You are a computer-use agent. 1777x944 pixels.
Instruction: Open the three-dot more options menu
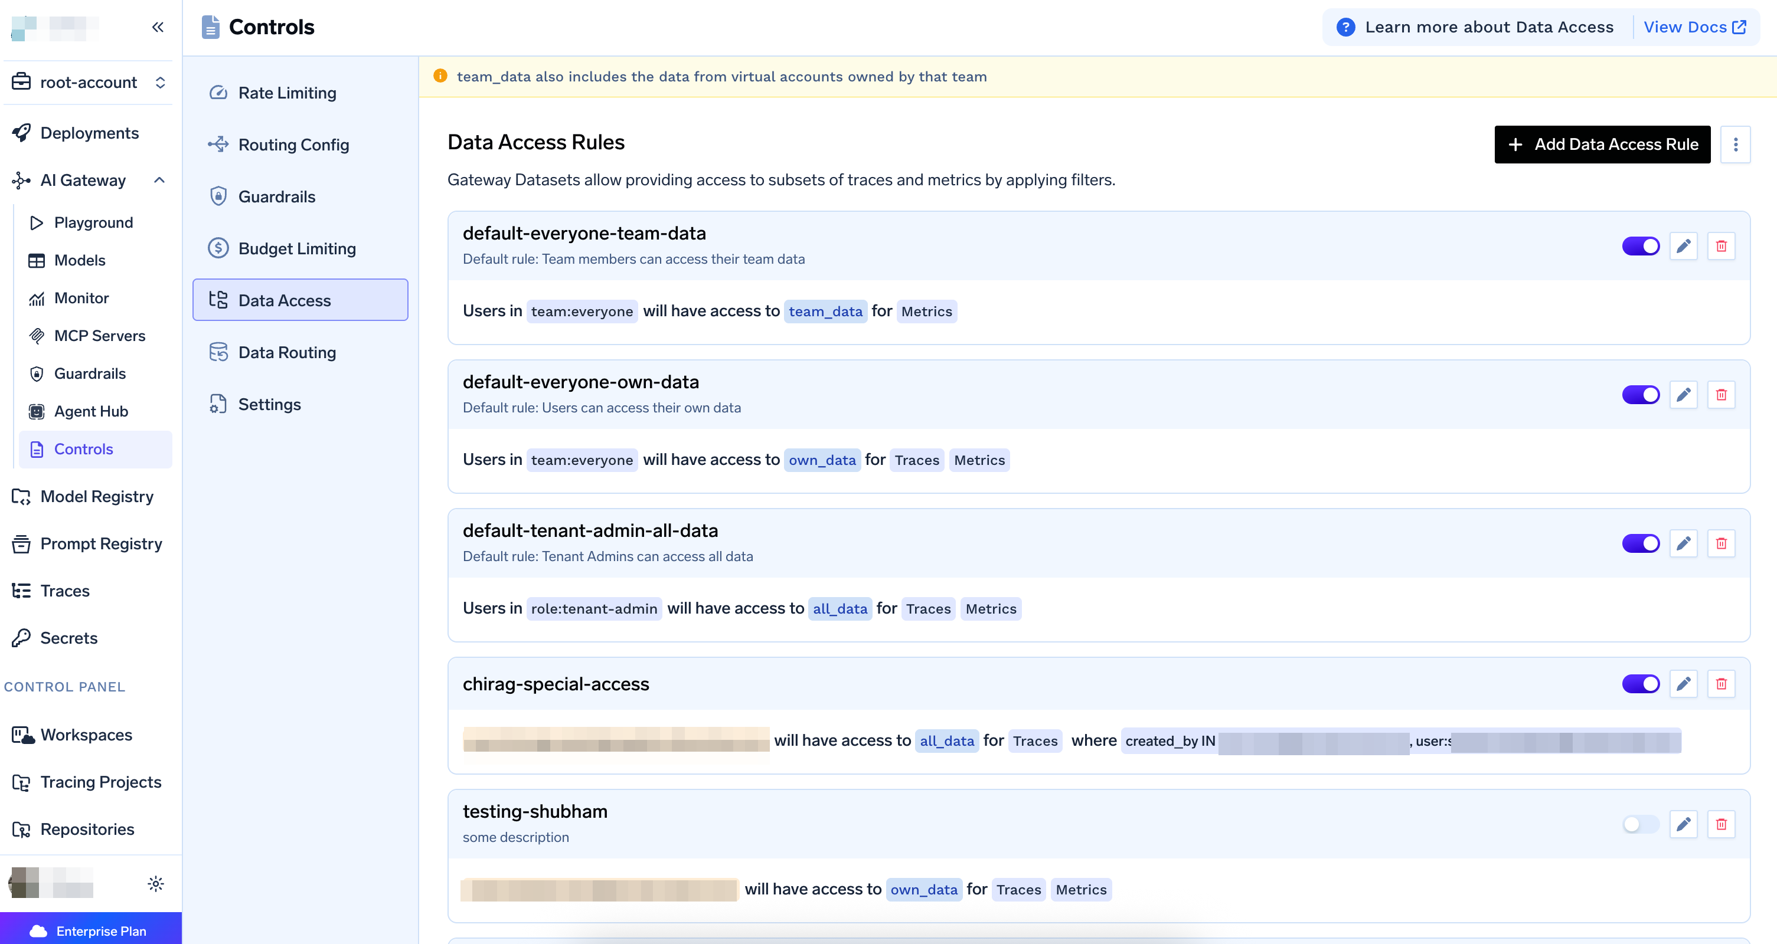(x=1736, y=144)
